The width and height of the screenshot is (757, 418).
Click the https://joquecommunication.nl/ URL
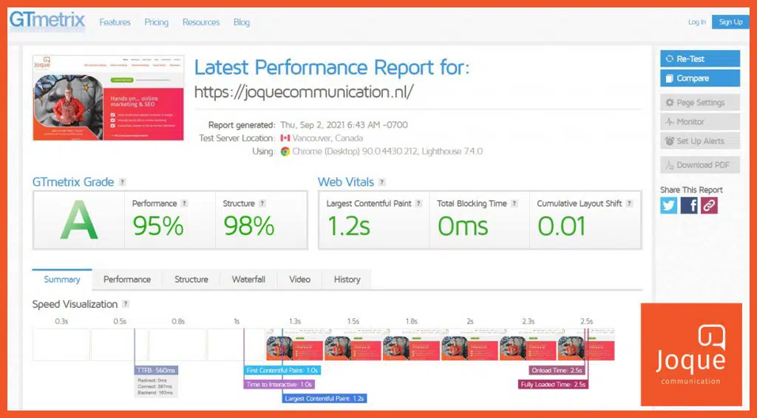304,92
